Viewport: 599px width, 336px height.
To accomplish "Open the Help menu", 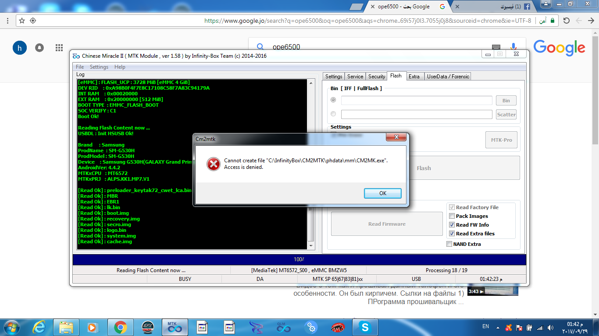I will pyautogui.click(x=120, y=67).
